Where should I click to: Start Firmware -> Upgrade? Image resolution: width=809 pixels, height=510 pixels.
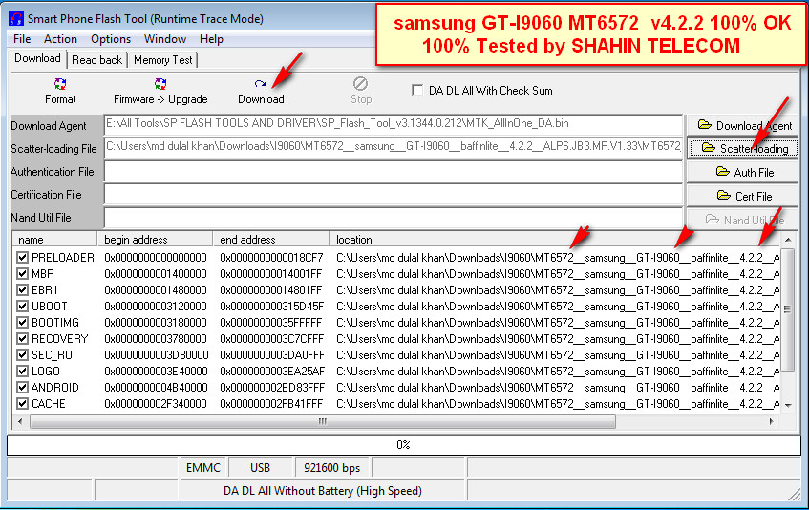(x=160, y=91)
